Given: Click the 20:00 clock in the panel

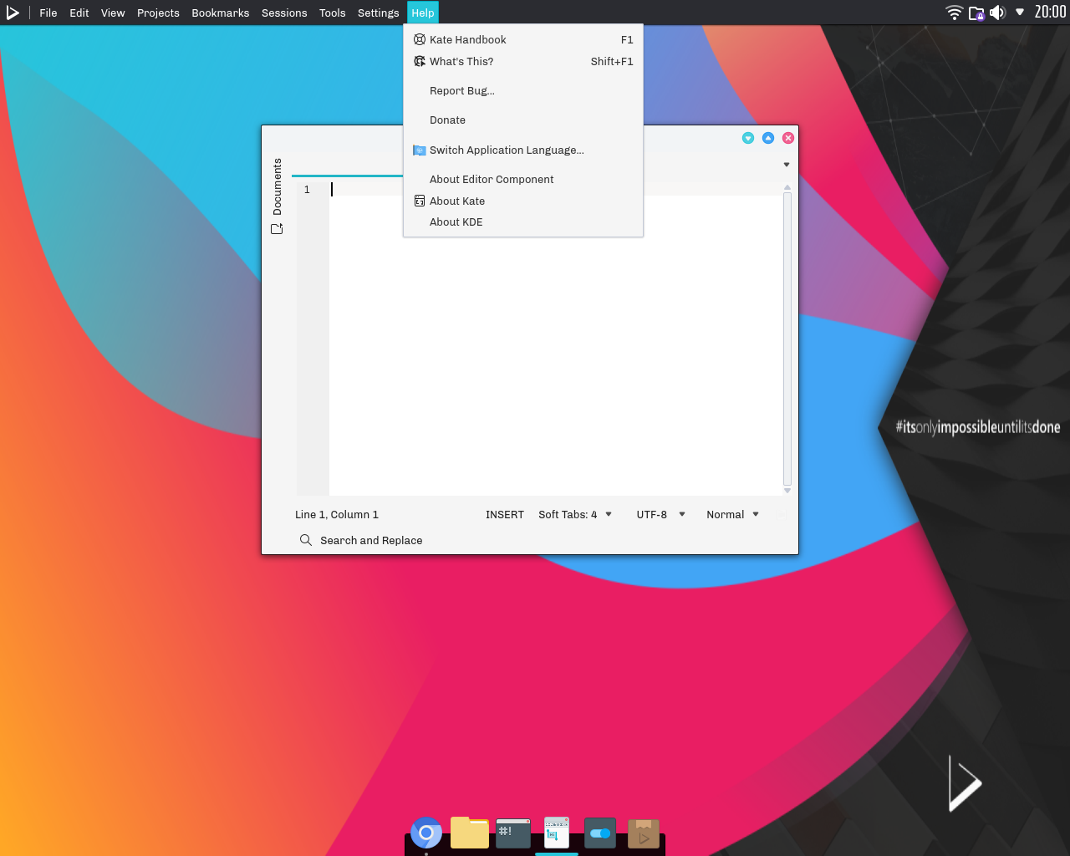Looking at the screenshot, I should click(x=1050, y=12).
